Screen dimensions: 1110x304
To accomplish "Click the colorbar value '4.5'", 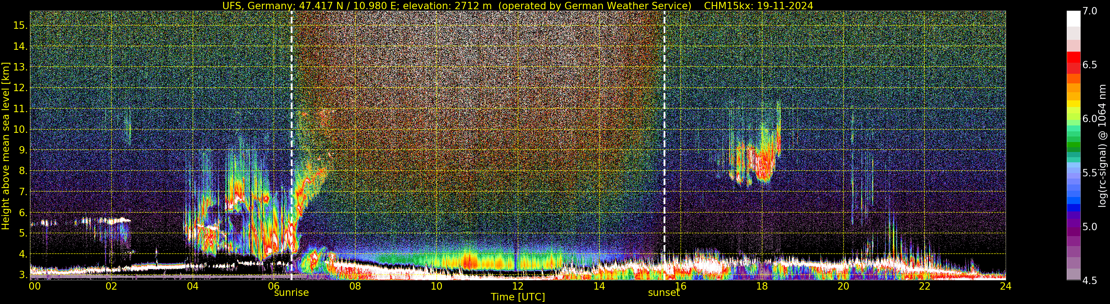I will click(1090, 281).
